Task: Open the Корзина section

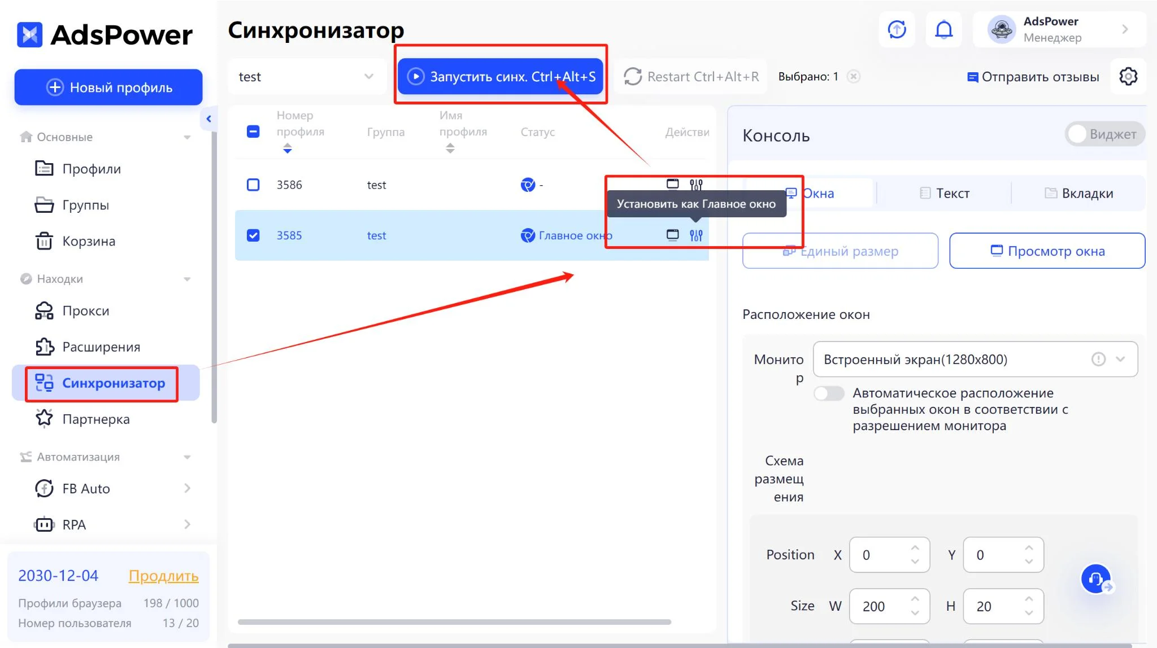Action: 88,241
